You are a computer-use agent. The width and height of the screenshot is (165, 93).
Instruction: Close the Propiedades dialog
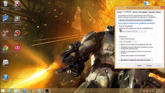[162, 7]
